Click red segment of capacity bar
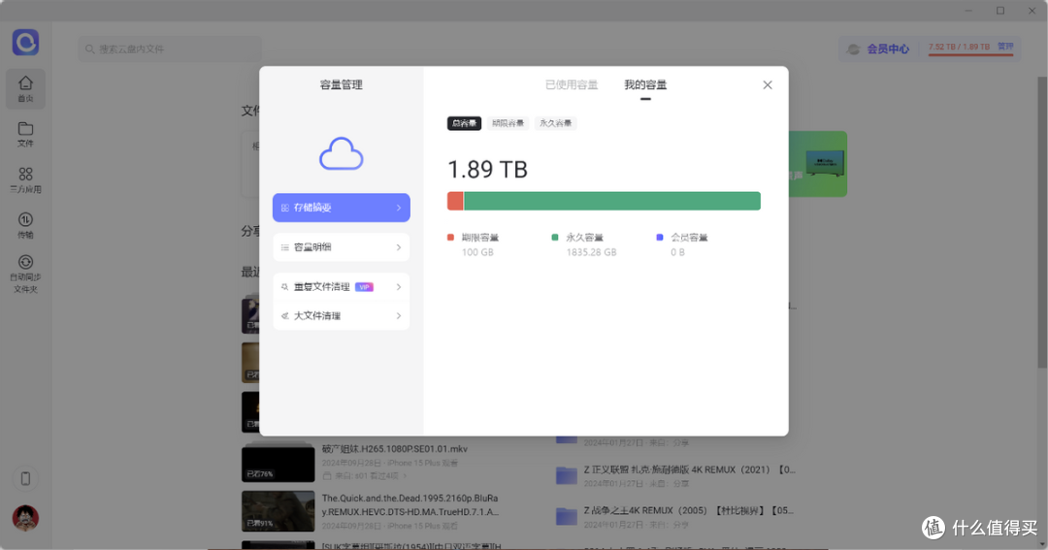The width and height of the screenshot is (1048, 550). click(x=455, y=201)
